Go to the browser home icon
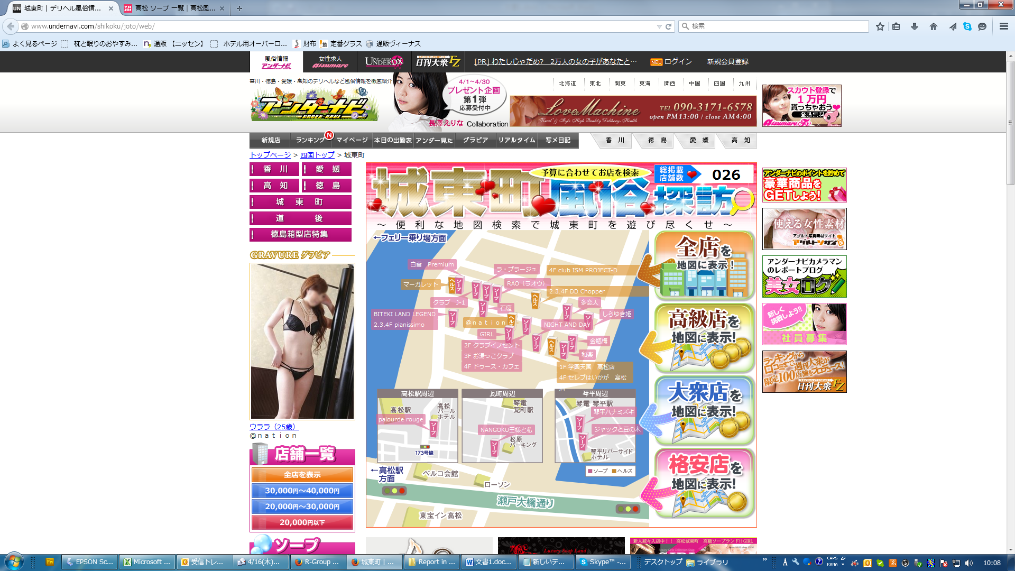The width and height of the screenshot is (1015, 571). tap(933, 26)
